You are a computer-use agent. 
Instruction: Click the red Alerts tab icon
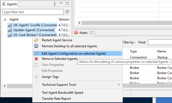pyautogui.click(x=76, y=33)
